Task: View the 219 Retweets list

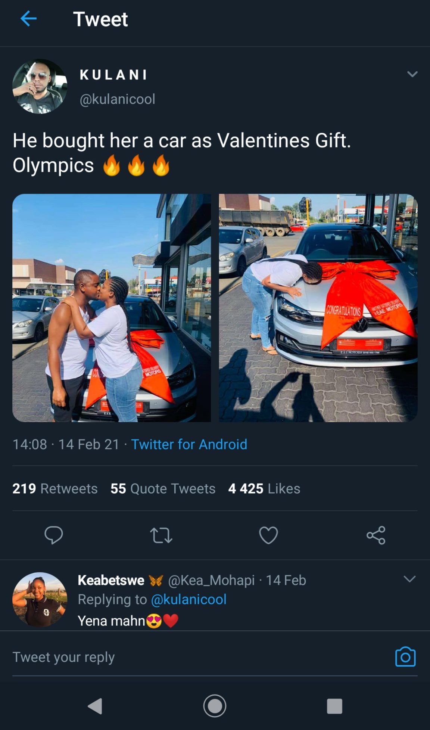Action: click(x=55, y=488)
